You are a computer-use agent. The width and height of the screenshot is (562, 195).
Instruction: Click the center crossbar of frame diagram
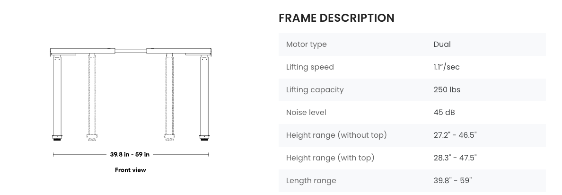click(131, 50)
